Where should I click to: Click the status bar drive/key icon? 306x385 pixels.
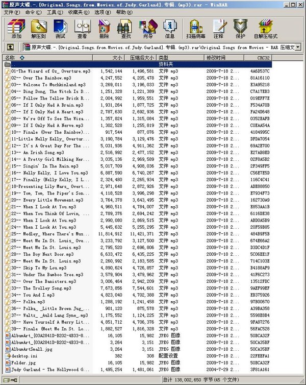click(x=10, y=380)
